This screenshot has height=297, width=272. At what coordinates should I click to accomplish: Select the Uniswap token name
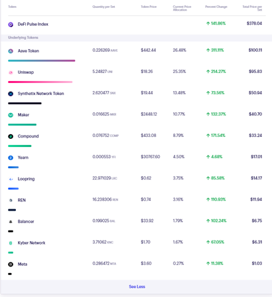26,72
